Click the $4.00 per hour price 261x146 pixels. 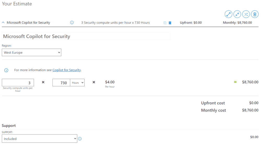pyautogui.click(x=110, y=82)
